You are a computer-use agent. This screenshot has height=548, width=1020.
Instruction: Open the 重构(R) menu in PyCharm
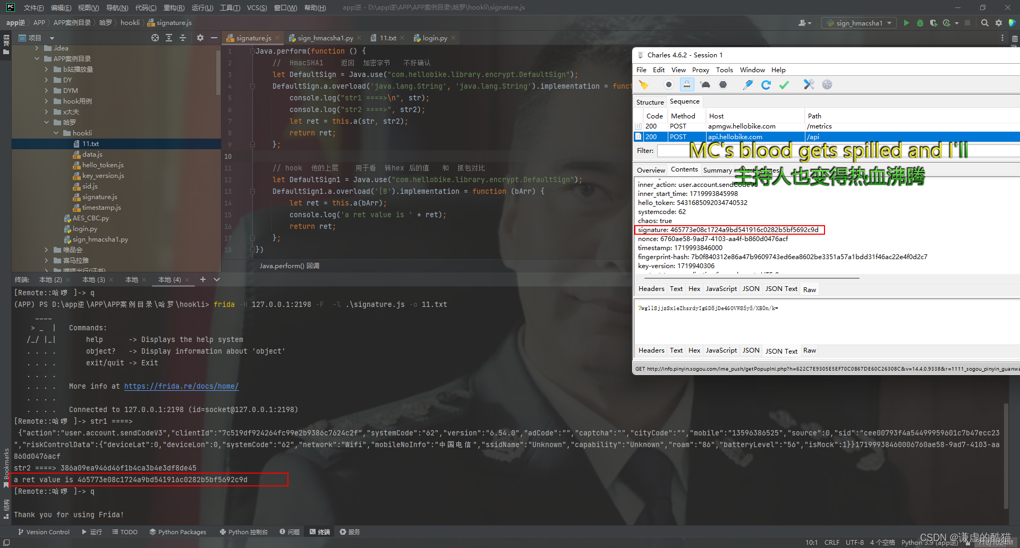point(174,7)
